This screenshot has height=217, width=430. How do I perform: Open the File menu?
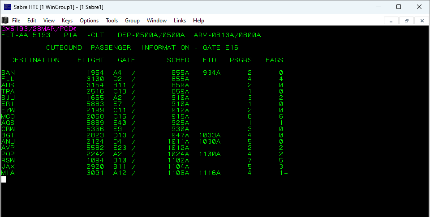(x=16, y=21)
